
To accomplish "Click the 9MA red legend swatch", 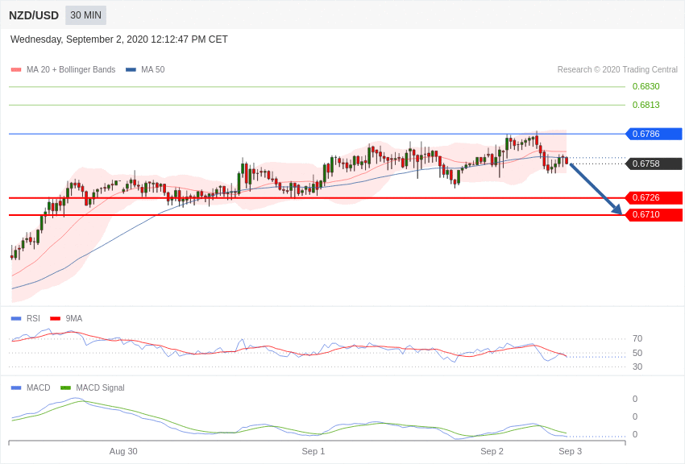I will click(55, 319).
